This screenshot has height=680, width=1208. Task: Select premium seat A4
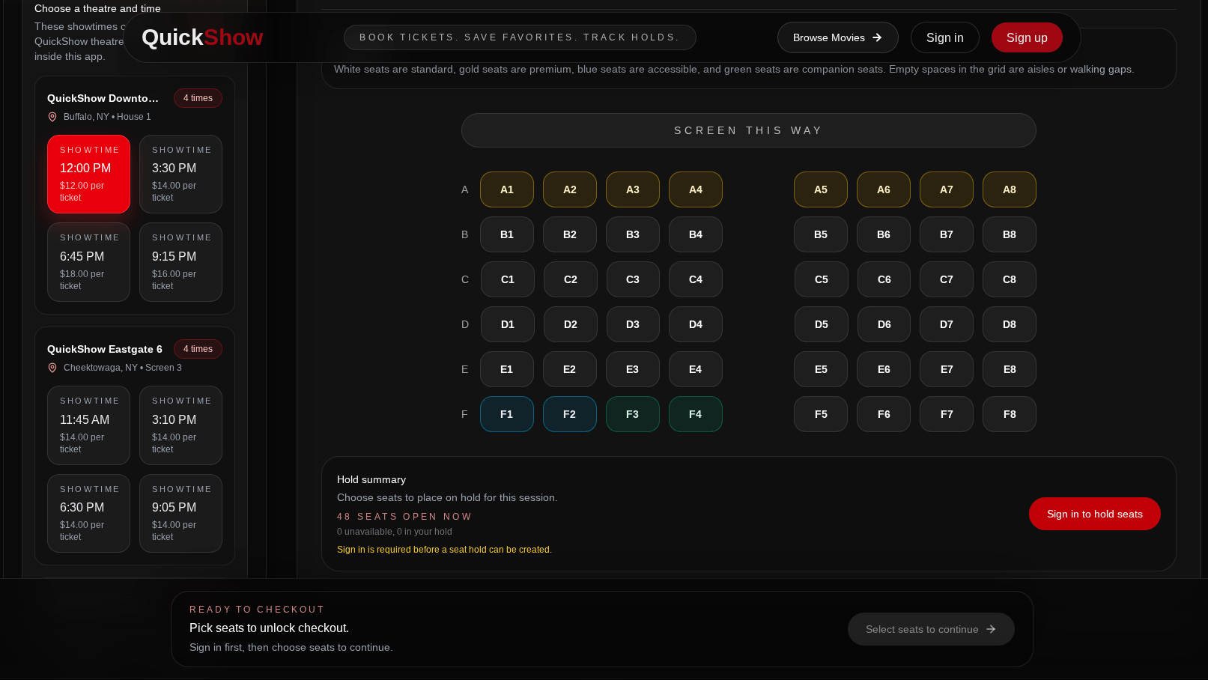[x=696, y=189]
